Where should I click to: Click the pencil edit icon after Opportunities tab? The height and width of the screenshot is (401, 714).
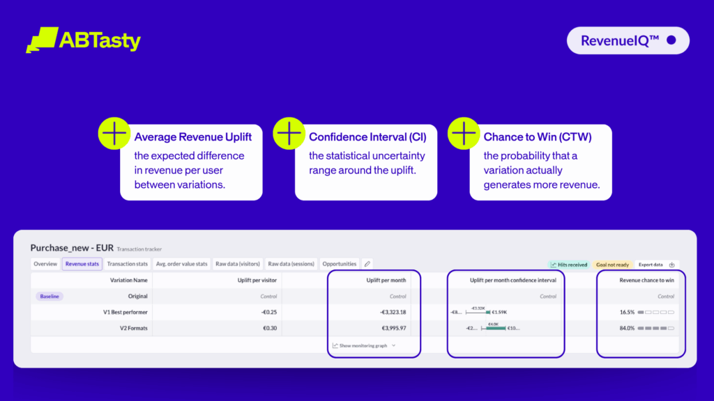(x=367, y=264)
